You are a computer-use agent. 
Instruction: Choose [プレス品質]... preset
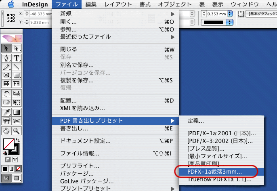click(x=222, y=149)
